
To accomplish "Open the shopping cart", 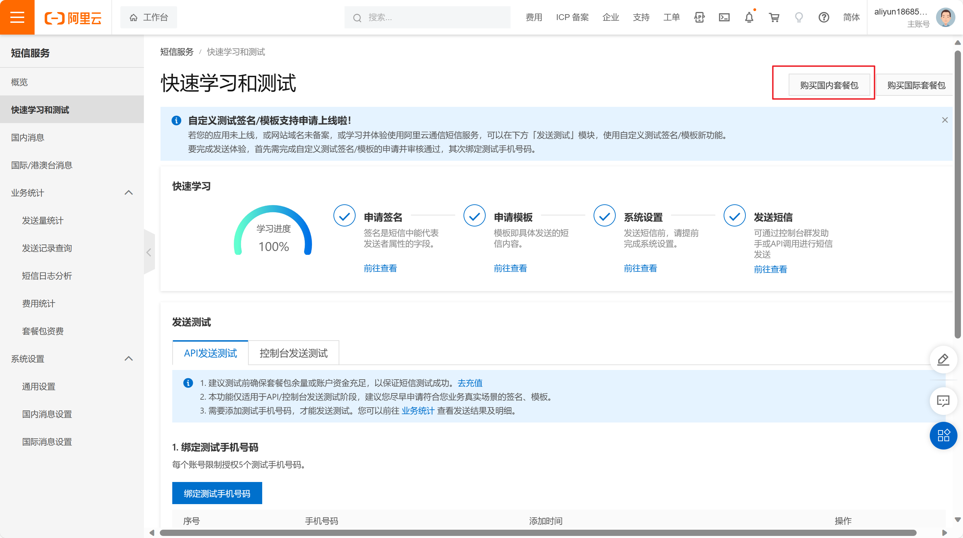I will 774,17.
